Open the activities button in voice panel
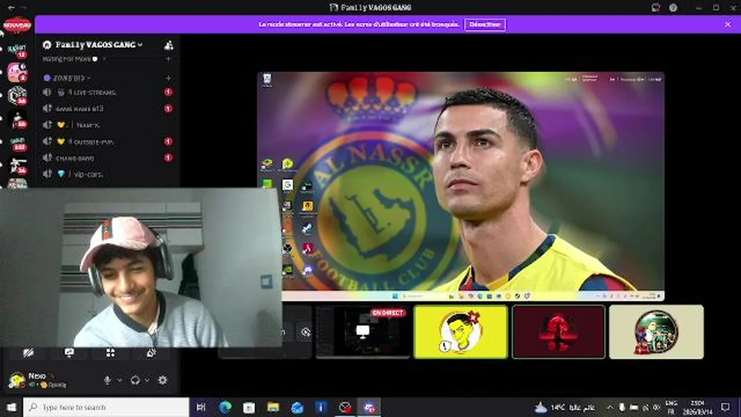Screen dimensions: 741x417 (110, 352)
